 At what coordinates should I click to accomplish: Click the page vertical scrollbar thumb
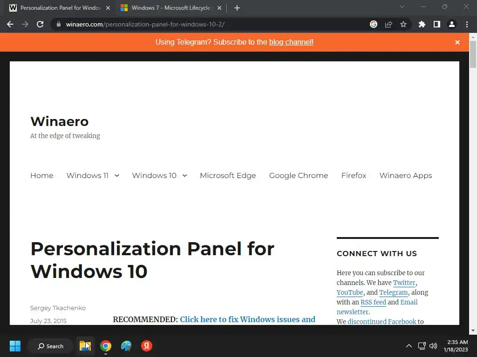473,54
